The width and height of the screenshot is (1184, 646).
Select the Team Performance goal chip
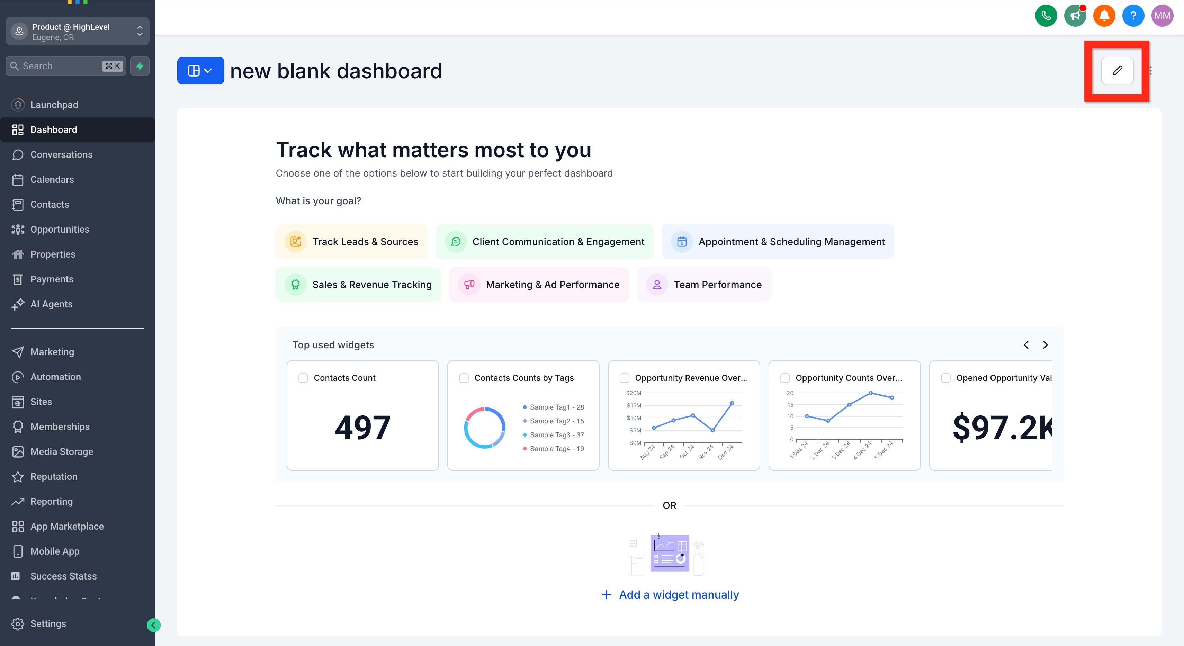pos(704,285)
